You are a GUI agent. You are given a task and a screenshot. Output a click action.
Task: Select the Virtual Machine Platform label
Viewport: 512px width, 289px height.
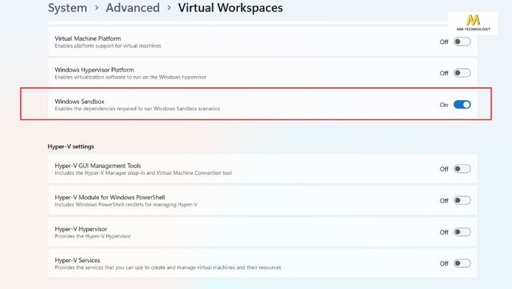click(x=88, y=38)
